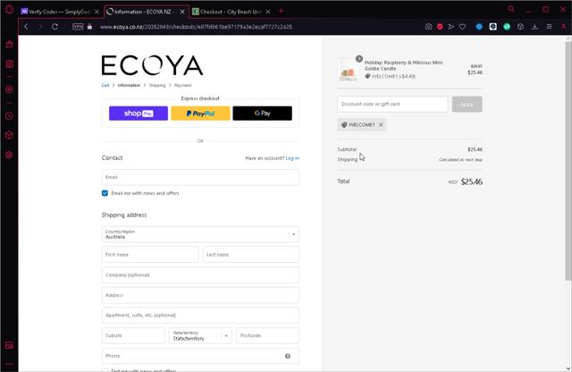Image resolution: width=572 pixels, height=372 pixels.
Task: Click the white square extension icon
Action: tap(492, 27)
